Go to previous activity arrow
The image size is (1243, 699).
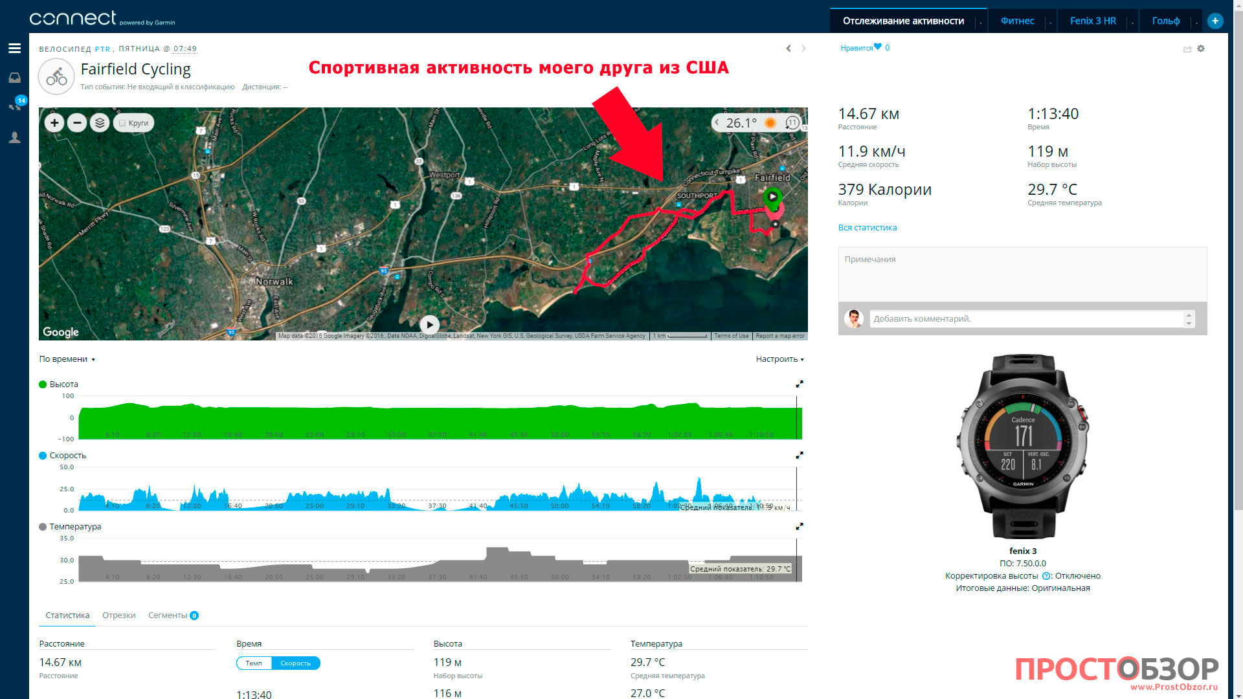tap(788, 49)
